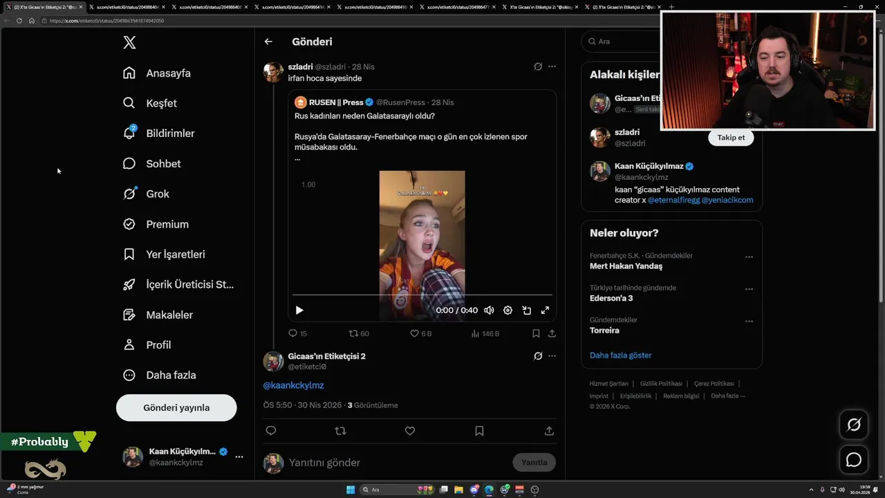View 146 B analytics on szladri tweet
Screen dimensions: 885x498
point(485,333)
